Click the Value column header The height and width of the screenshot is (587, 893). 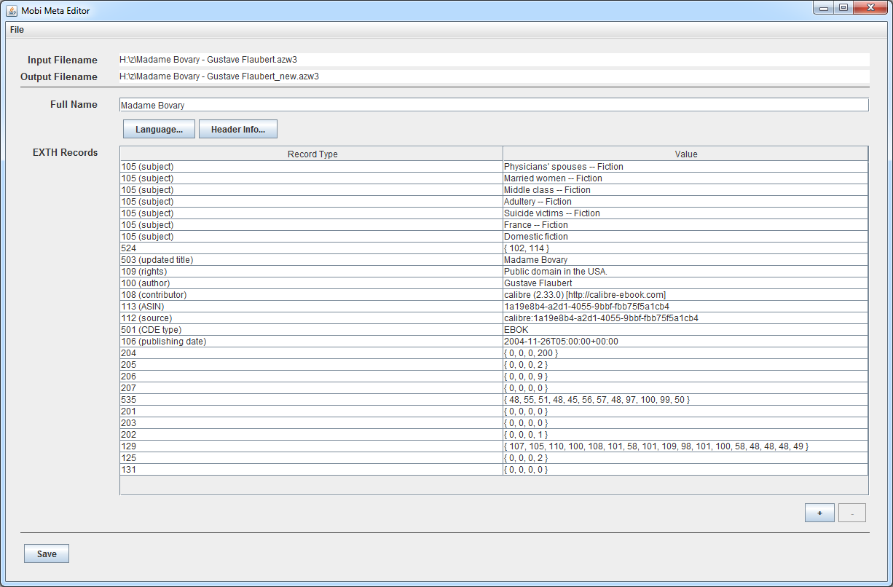click(685, 154)
